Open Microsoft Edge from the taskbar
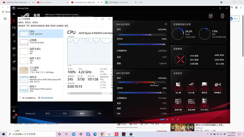The image size is (244, 137). click(95, 134)
